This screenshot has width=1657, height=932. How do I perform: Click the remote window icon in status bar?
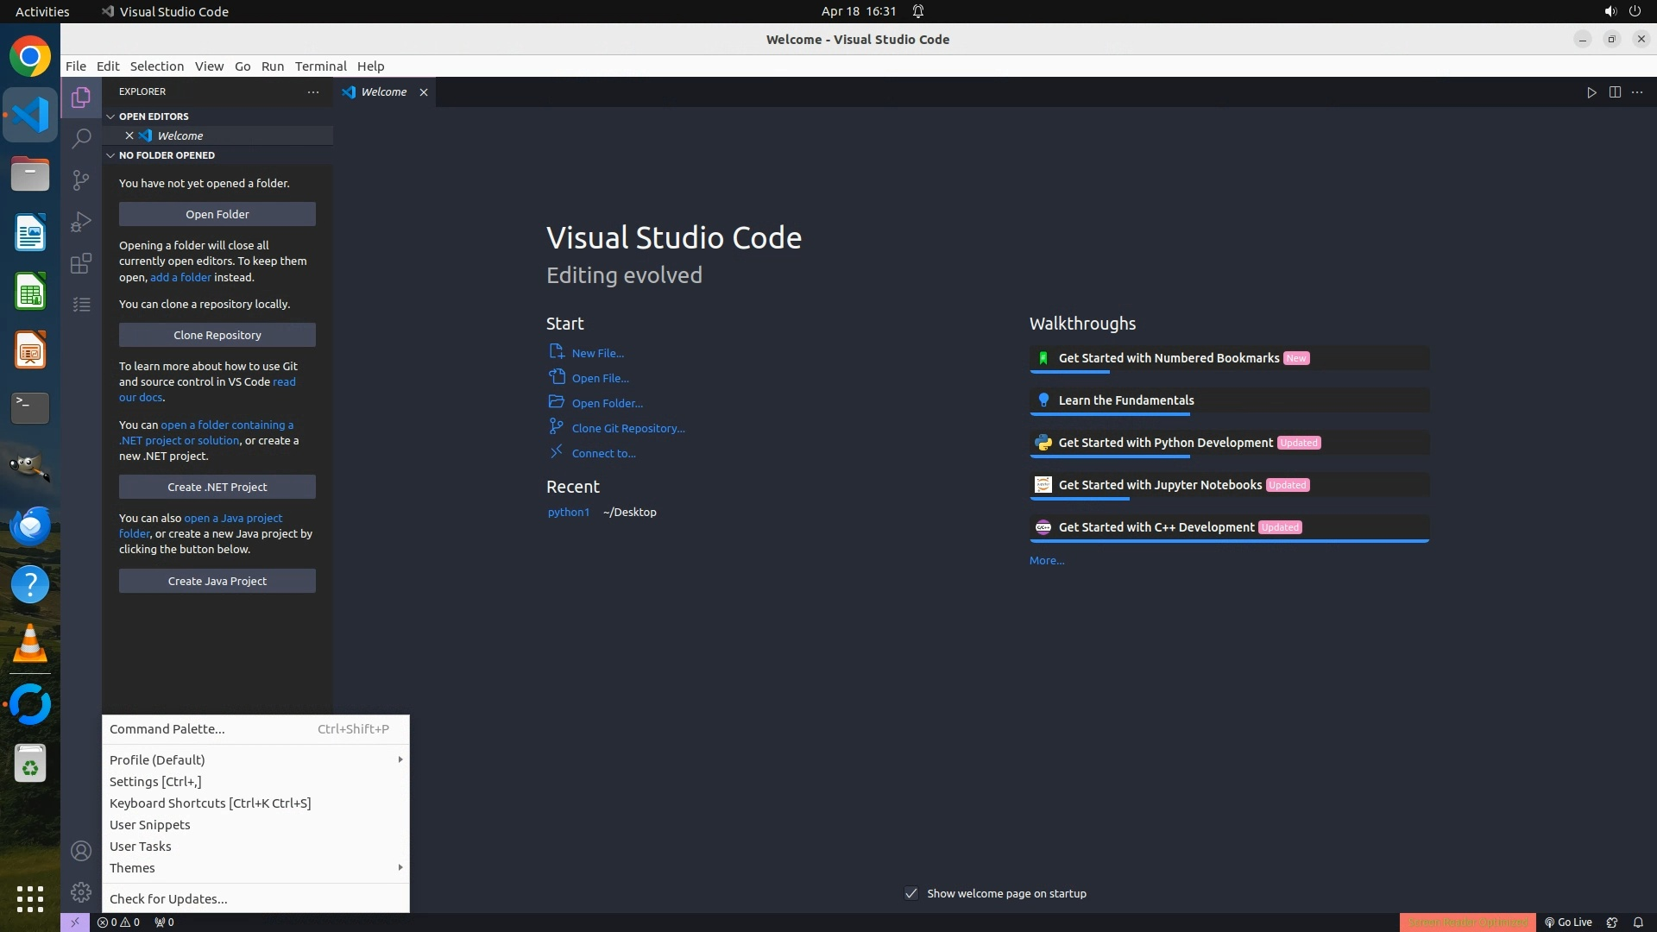tap(75, 922)
